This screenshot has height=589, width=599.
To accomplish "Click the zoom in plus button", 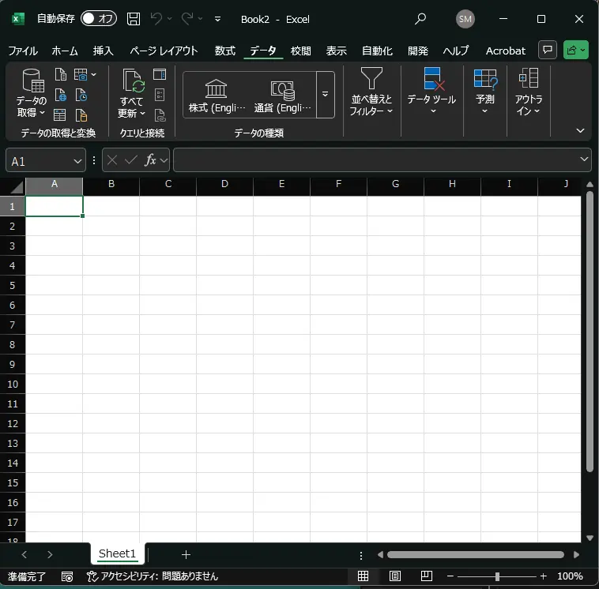I will [x=543, y=576].
